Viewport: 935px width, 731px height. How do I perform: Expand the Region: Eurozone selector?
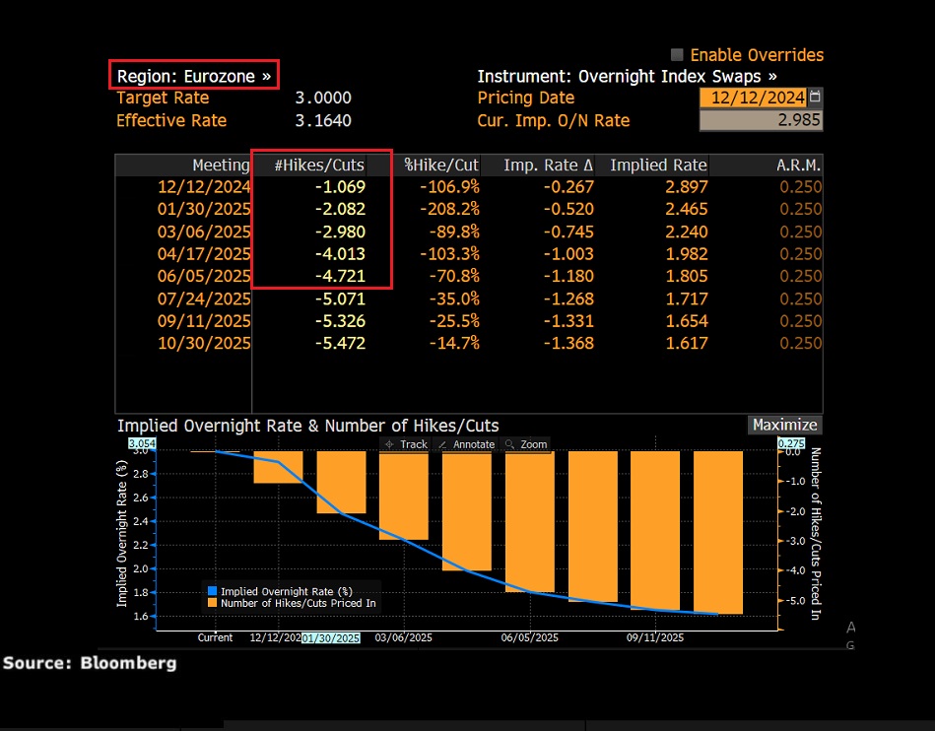[193, 76]
